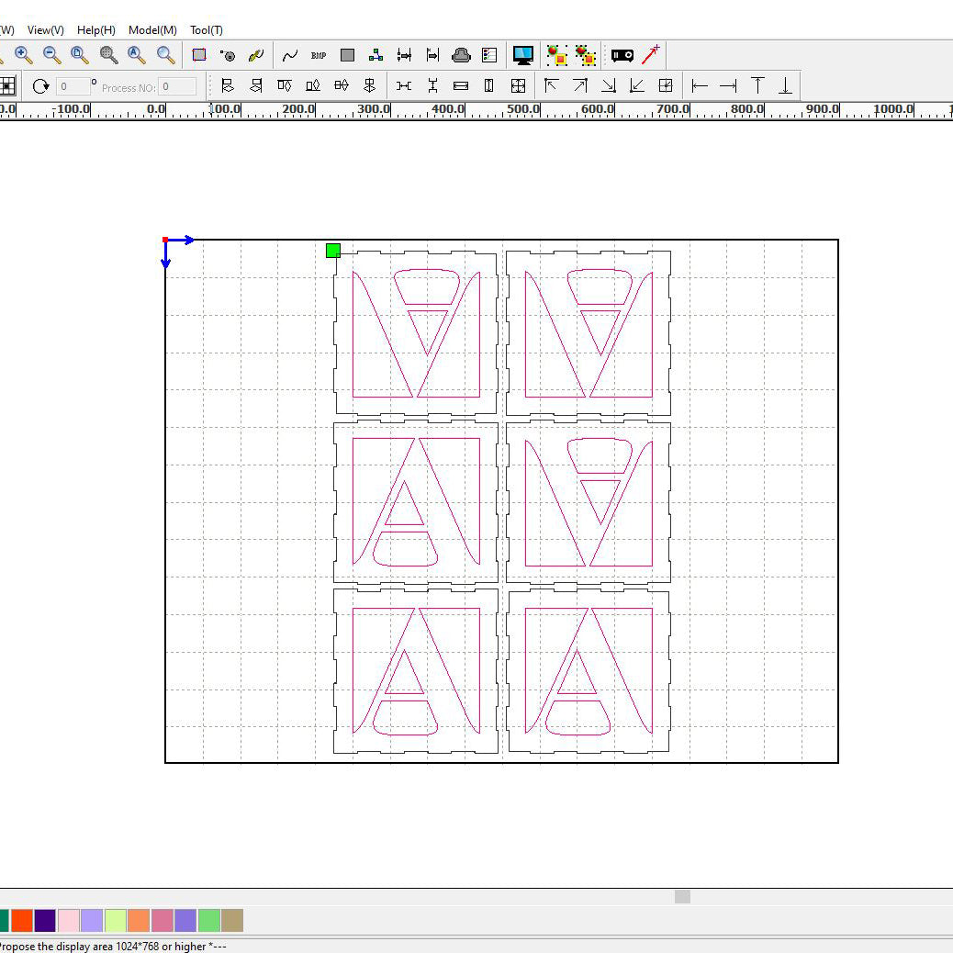This screenshot has height=953, width=953.
Task: Open the BMP image import tool
Action: coord(317,55)
